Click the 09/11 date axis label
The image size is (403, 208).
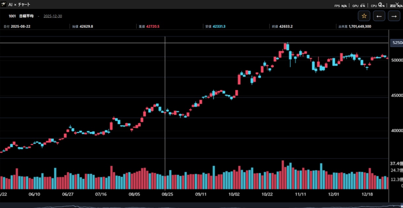coord(201,194)
